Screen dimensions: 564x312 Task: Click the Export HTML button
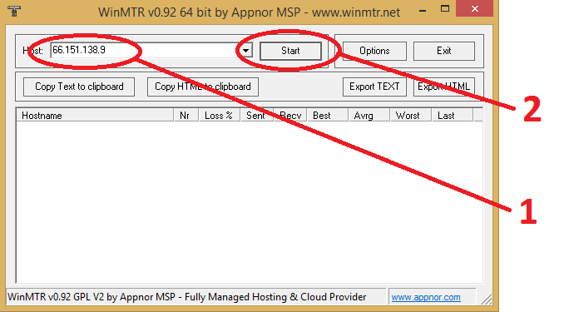[x=444, y=87]
